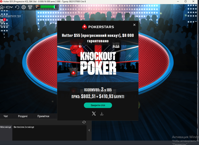Go to the lobby via home icon
This screenshot has width=199, height=145.
(x=2, y=7)
